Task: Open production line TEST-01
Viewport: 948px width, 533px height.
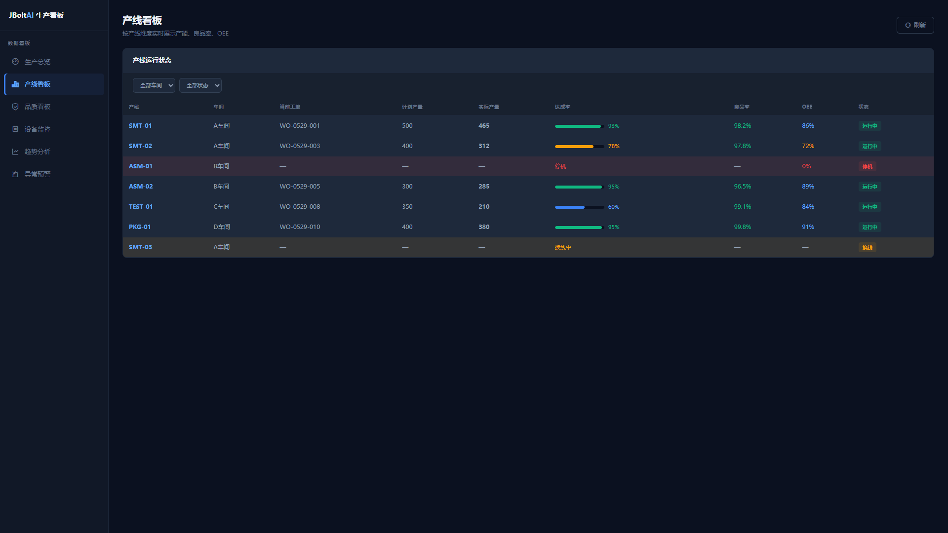Action: tap(141, 207)
